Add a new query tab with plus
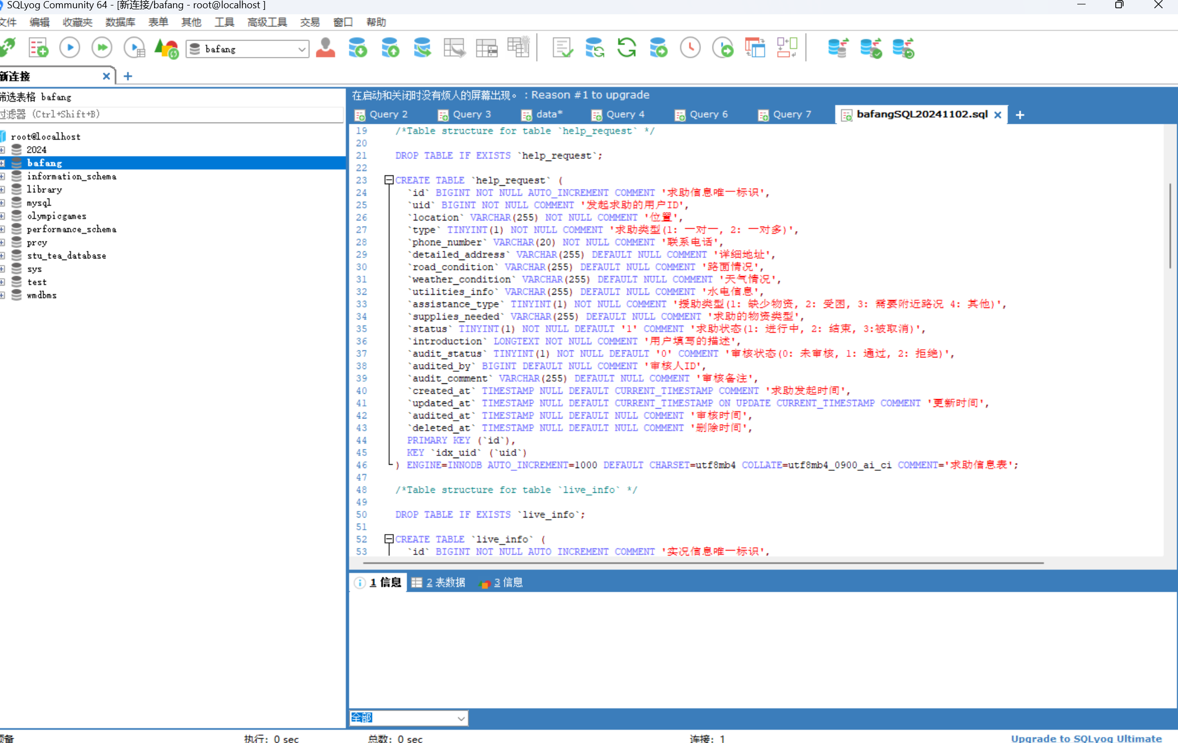1178x743 pixels. click(1020, 115)
